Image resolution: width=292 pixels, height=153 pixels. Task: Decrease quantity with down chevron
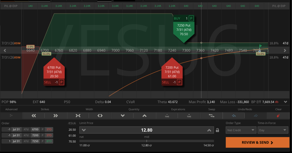tap(123, 116)
